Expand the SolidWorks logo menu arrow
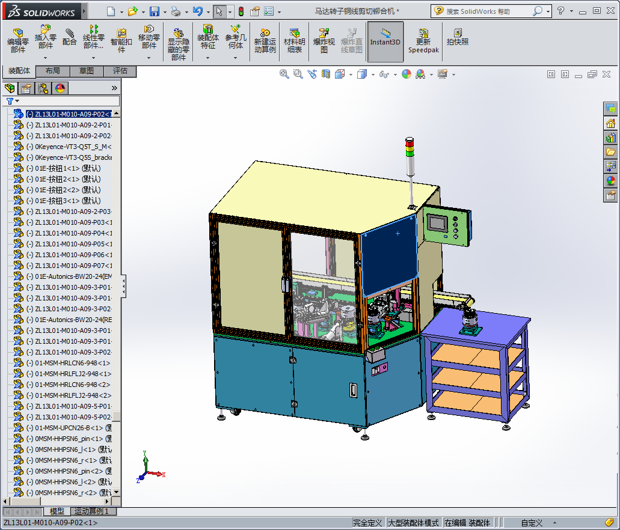 tap(83, 11)
